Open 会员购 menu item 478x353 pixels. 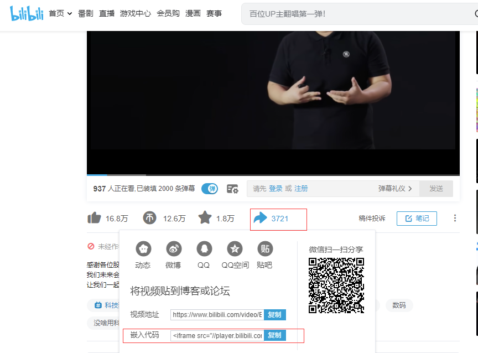[168, 13]
